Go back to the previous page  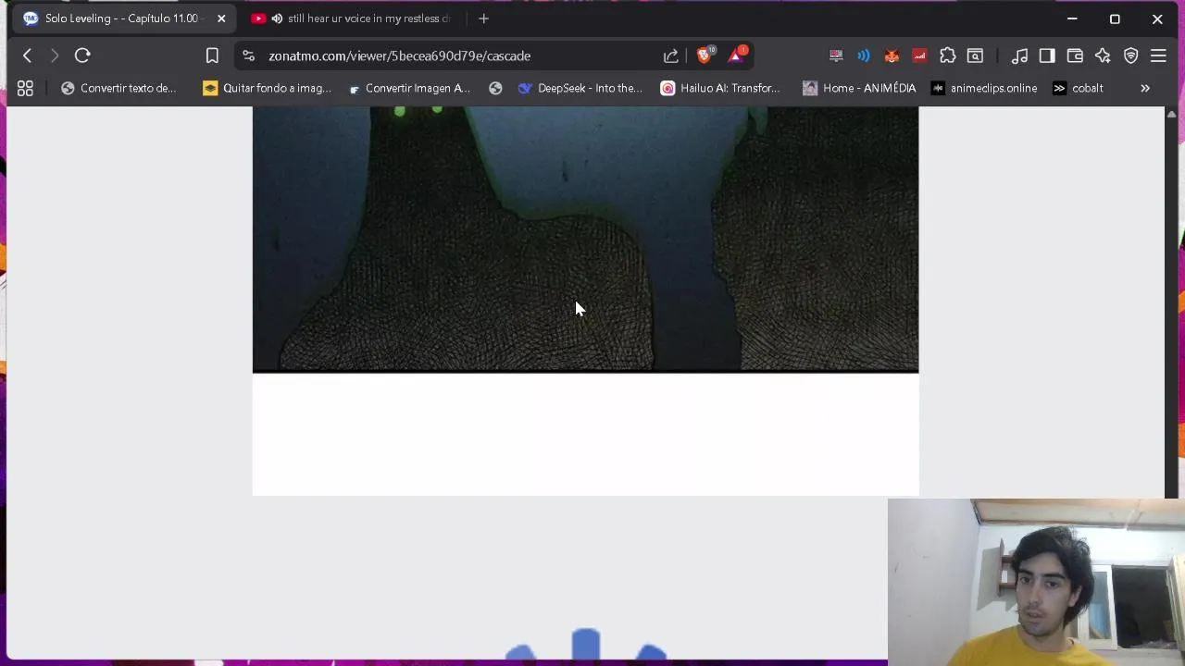coord(27,55)
